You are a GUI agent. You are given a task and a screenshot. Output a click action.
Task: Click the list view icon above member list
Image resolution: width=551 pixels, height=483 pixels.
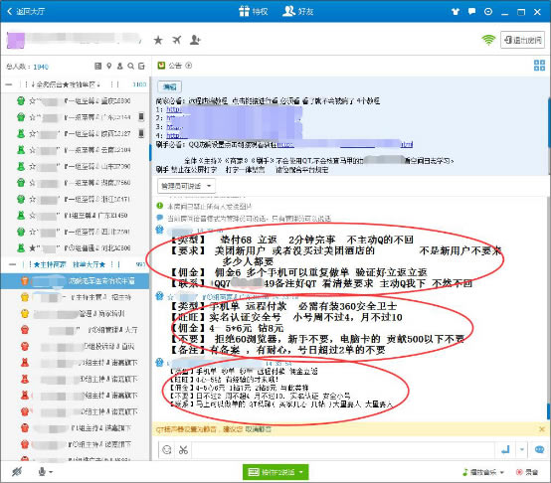[x=98, y=66]
